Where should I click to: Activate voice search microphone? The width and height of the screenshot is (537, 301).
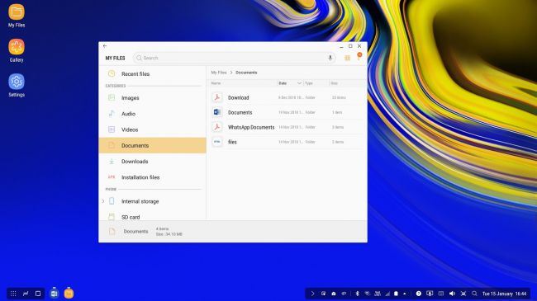(x=330, y=58)
